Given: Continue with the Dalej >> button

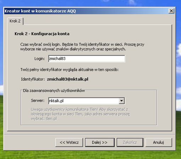Looking at the screenshot, I should click(x=100, y=142).
